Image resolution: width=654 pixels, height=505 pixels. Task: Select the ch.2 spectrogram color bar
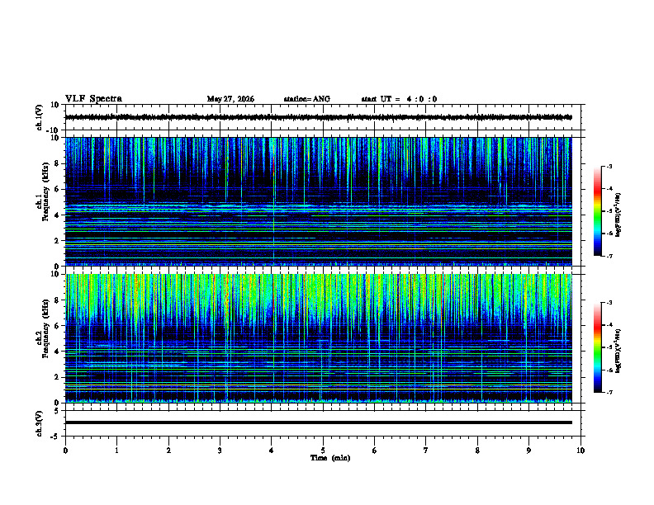[597, 347]
